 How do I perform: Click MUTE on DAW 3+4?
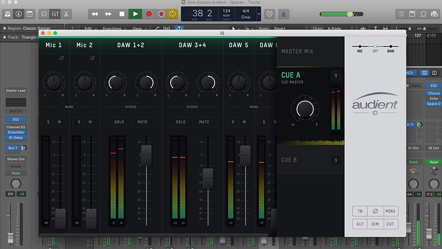point(204,122)
